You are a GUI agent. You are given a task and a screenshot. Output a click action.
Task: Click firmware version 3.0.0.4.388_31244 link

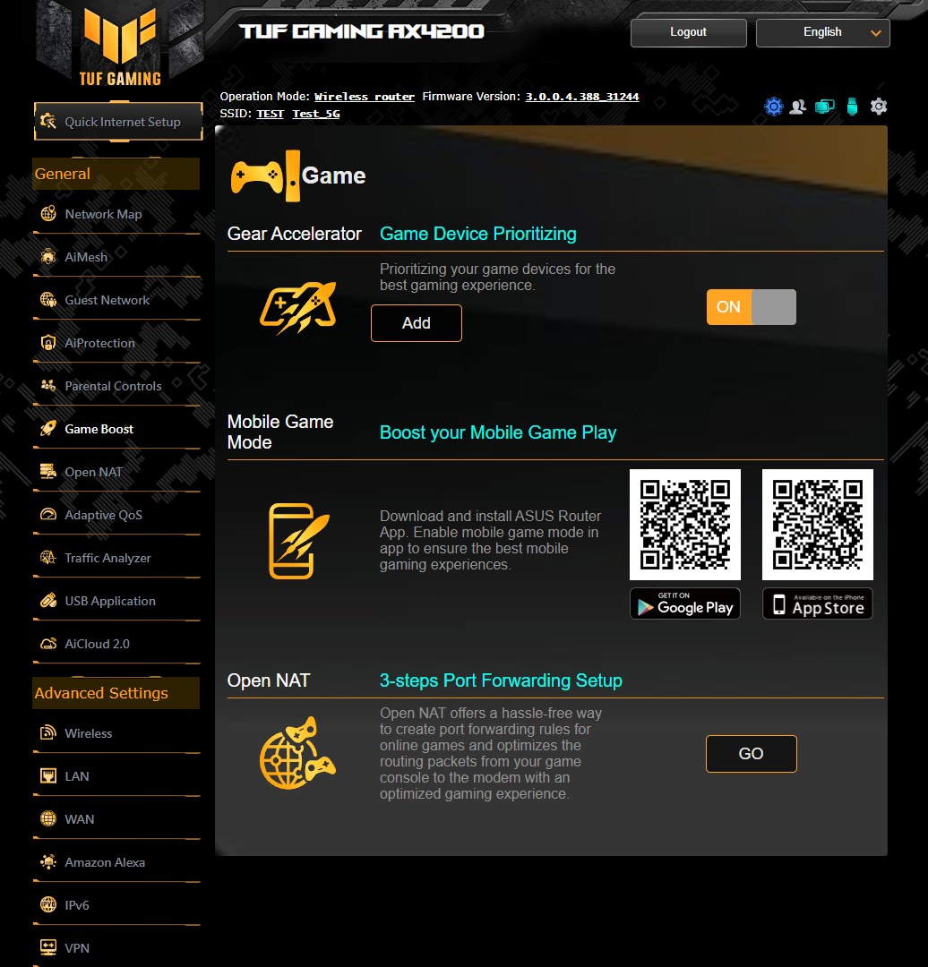pos(582,96)
